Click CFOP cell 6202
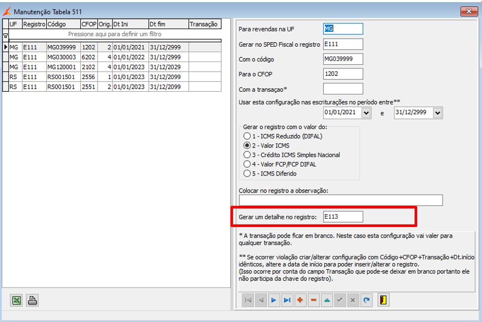The image size is (482, 322). tap(89, 57)
